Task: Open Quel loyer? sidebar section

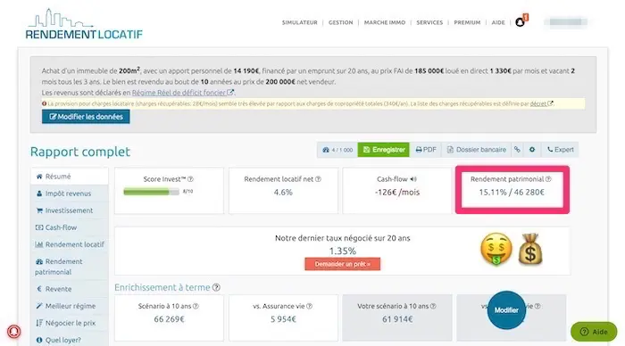Action: point(70,340)
